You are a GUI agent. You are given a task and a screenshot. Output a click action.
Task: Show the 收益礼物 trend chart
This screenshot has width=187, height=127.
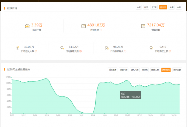[124, 70]
